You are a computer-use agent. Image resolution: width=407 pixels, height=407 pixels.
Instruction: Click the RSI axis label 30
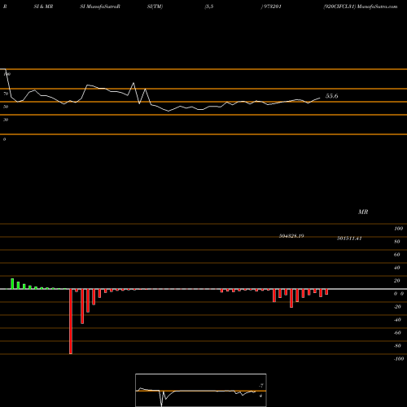tap(6, 120)
